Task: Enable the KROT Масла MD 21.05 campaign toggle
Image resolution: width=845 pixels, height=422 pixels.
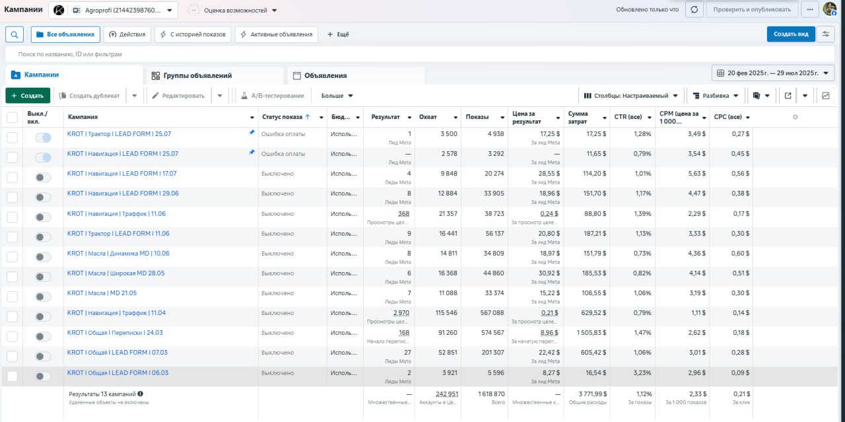Action: pos(43,297)
